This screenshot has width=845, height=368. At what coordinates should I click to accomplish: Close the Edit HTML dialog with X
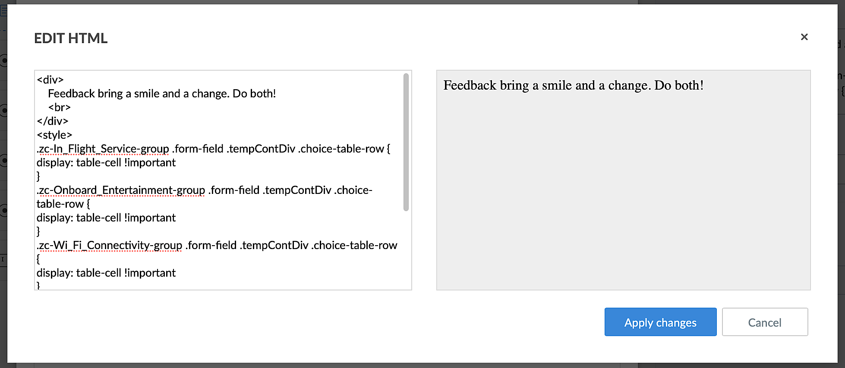[x=804, y=37]
